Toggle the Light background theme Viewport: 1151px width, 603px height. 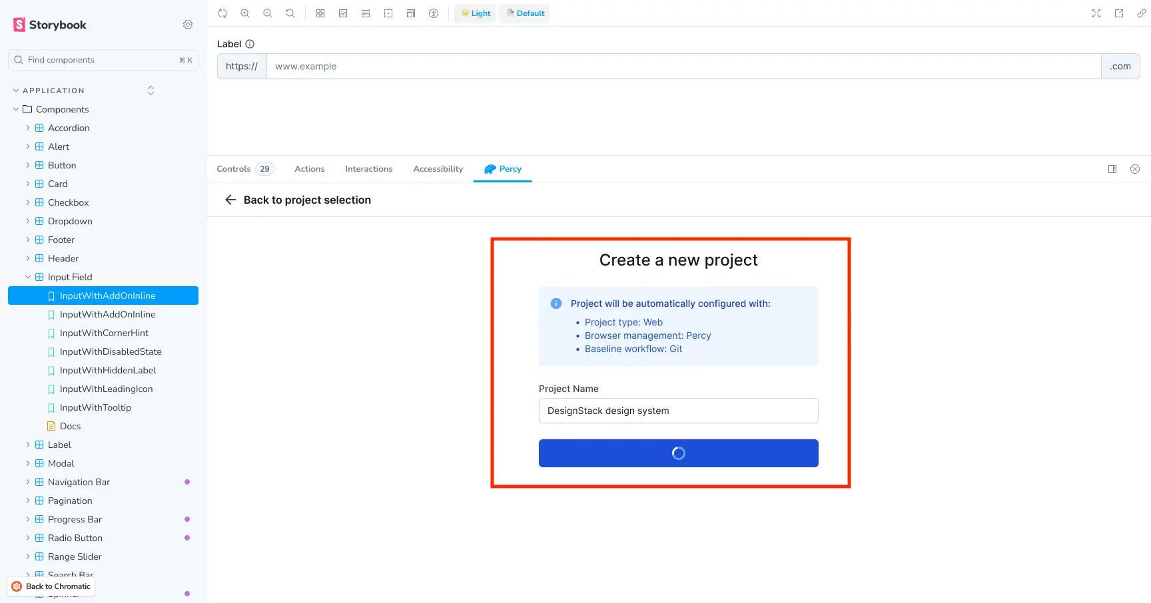click(x=475, y=13)
